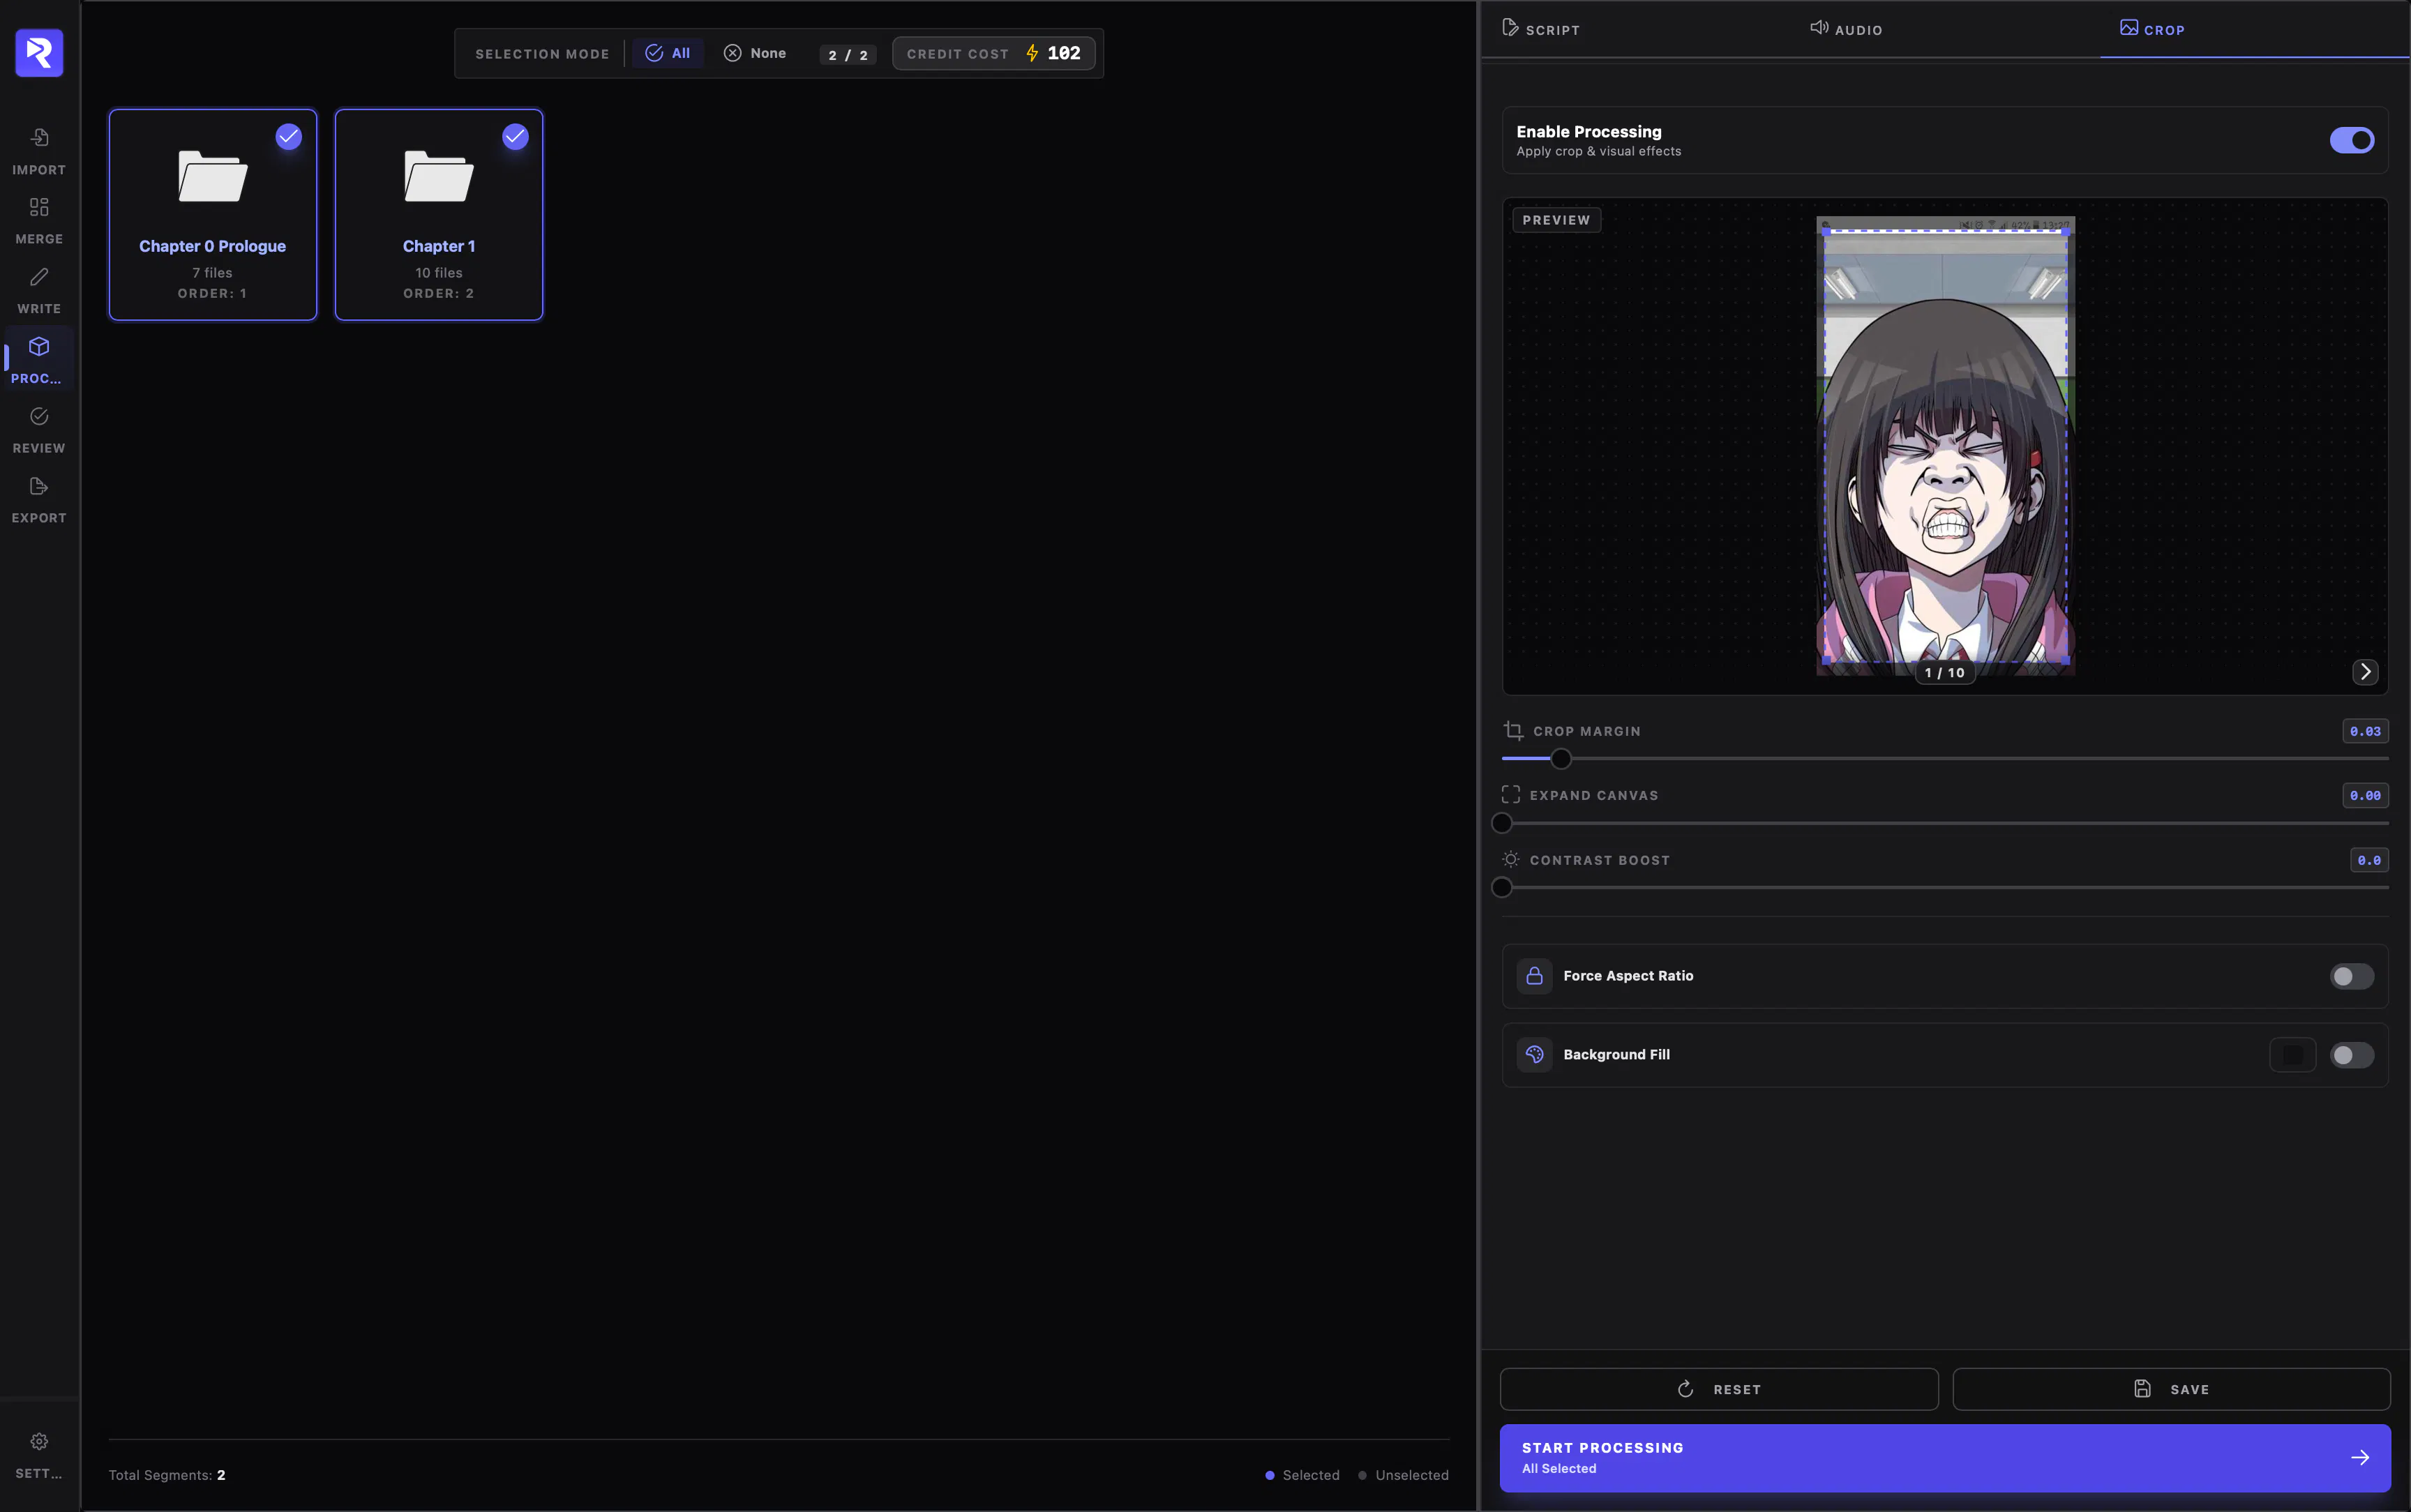
Task: Click the Contrast Boost value 0.0
Action: pos(2369,859)
